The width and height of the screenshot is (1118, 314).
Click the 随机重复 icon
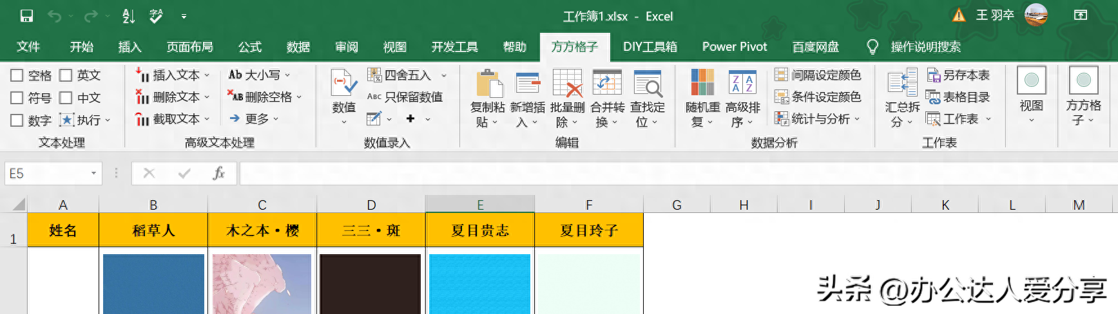click(702, 84)
